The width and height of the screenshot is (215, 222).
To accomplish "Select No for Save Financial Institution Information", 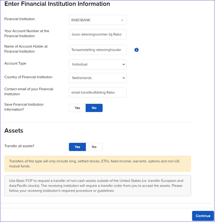I will tap(94, 108).
